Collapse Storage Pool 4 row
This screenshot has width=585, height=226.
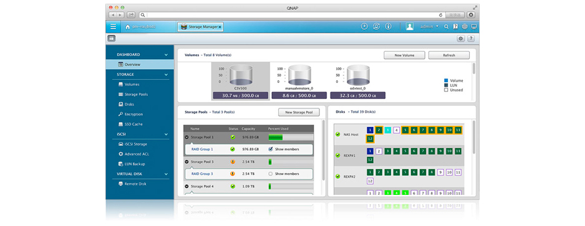pos(186,186)
